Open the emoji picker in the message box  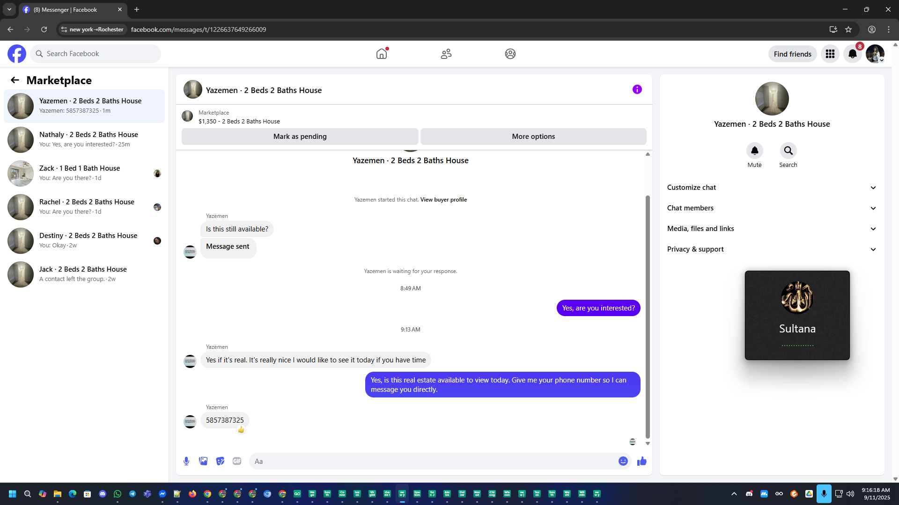pos(623,461)
